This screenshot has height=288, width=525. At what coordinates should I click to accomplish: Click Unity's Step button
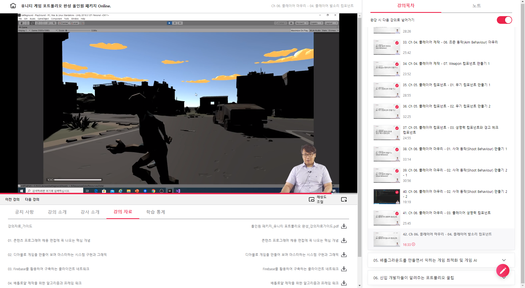coord(180,23)
